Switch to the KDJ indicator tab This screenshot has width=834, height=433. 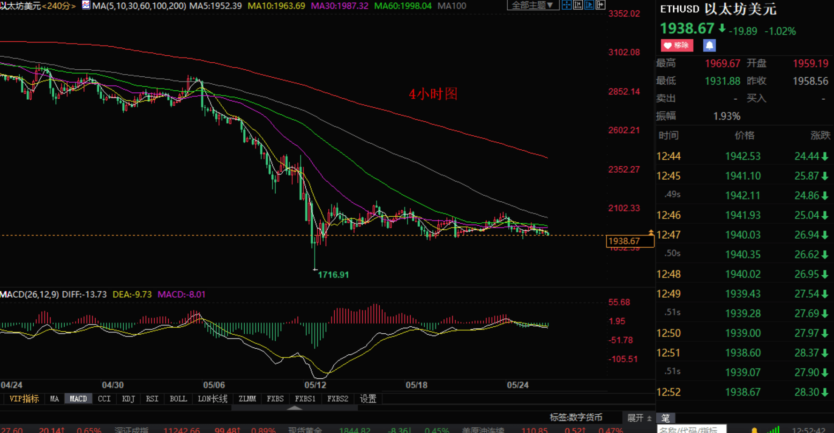(128, 399)
